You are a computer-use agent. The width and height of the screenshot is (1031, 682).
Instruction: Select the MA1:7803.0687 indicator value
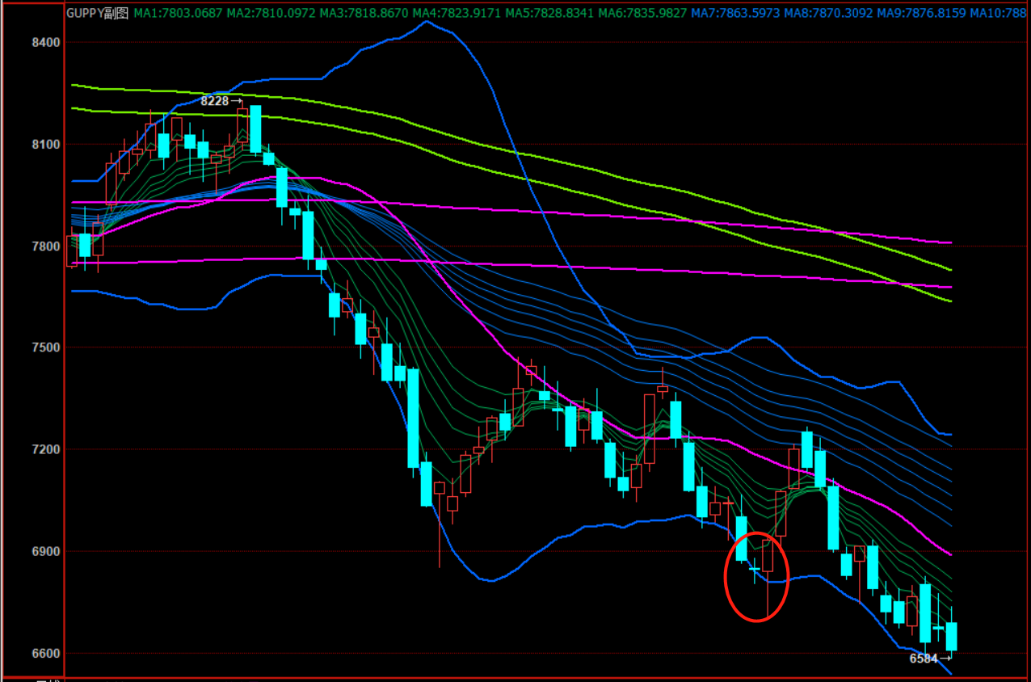click(178, 13)
